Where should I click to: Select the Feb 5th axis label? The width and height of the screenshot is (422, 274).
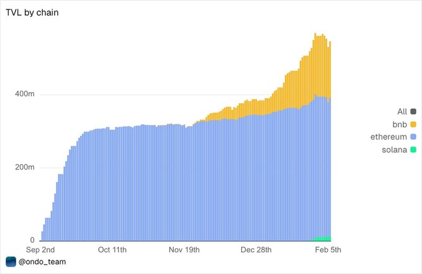coord(326,250)
